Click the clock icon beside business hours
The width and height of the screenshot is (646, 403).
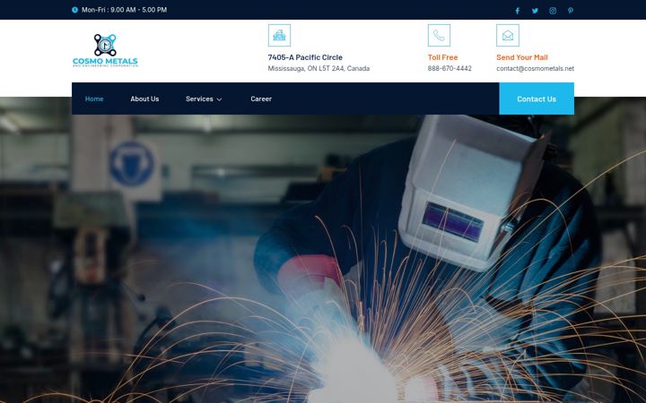pos(74,10)
